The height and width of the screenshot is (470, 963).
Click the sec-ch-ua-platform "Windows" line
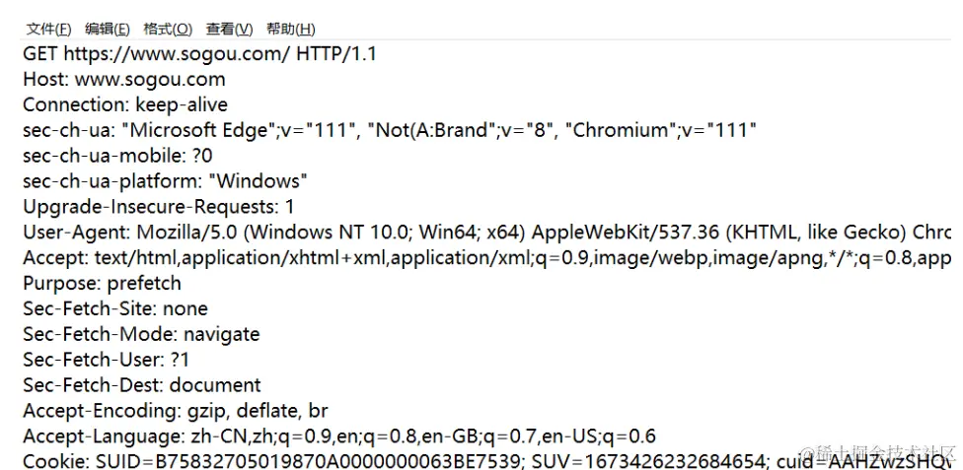point(165,181)
